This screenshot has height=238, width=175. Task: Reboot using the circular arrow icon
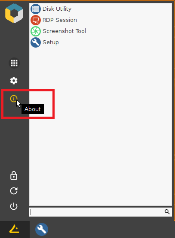[14, 191]
